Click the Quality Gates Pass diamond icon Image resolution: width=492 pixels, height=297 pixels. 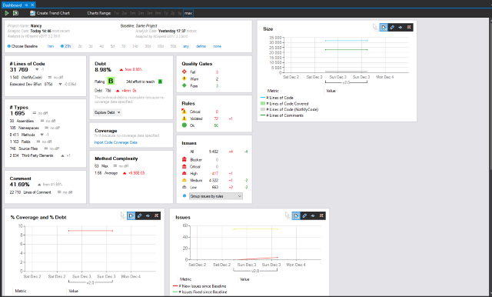click(184, 85)
